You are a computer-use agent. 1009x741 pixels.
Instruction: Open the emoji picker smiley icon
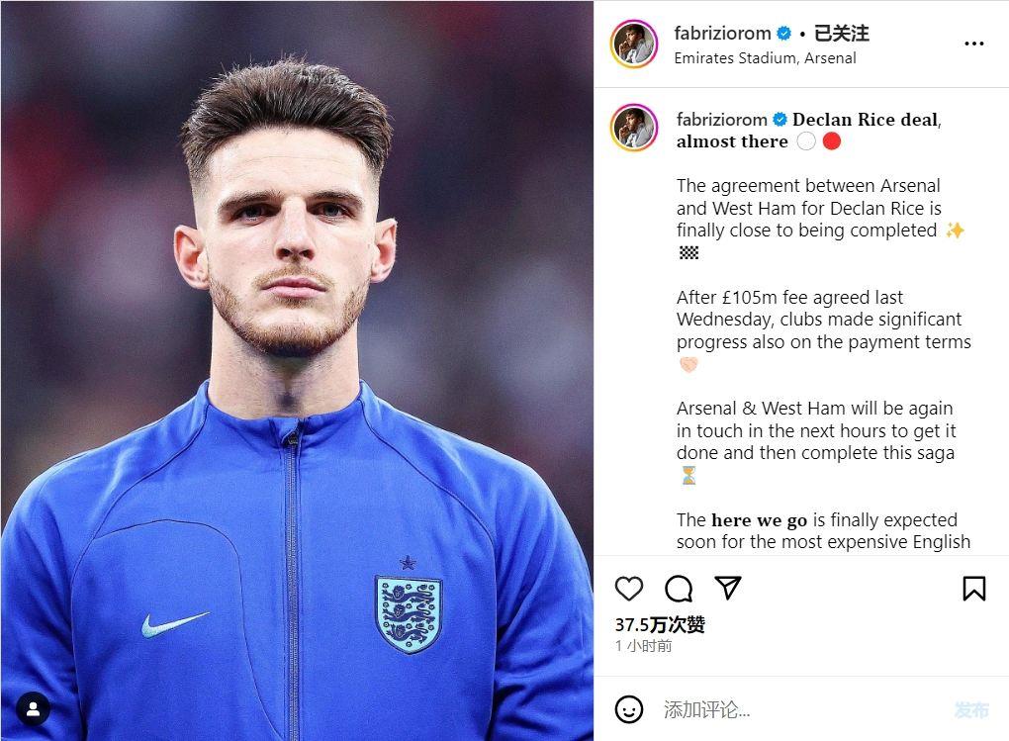click(629, 709)
